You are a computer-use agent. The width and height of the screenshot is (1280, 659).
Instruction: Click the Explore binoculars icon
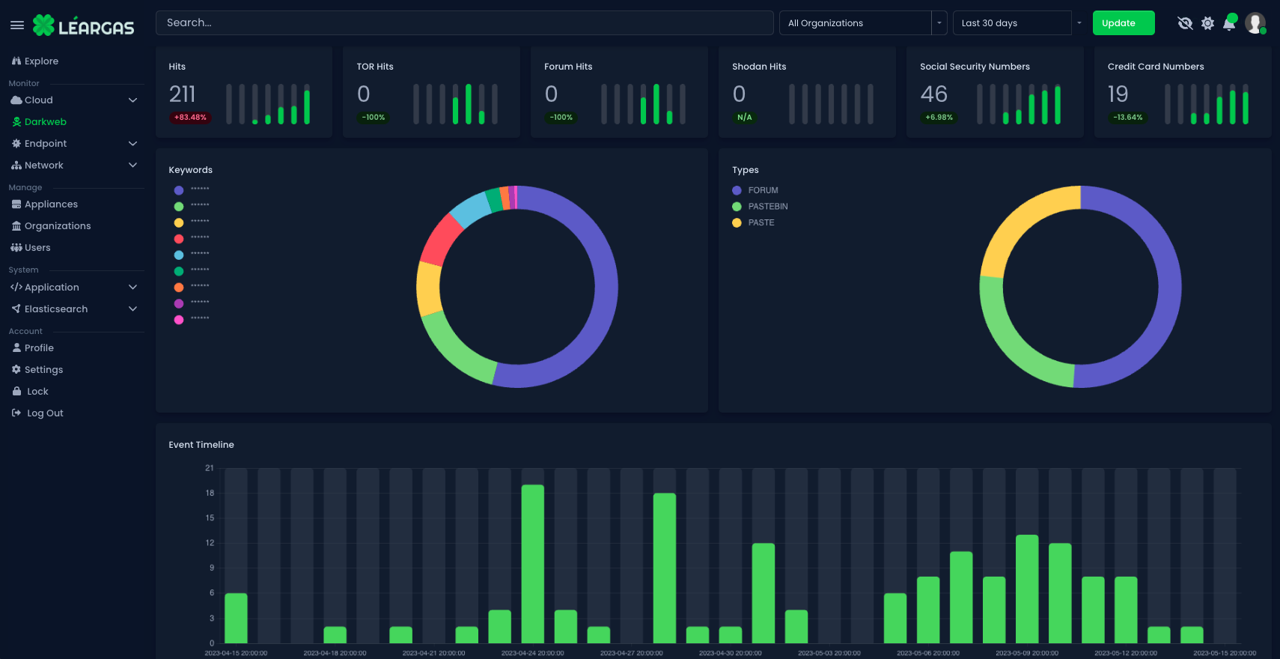click(x=16, y=61)
